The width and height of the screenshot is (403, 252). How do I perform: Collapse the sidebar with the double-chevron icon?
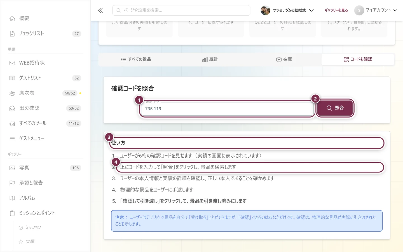tap(100, 10)
